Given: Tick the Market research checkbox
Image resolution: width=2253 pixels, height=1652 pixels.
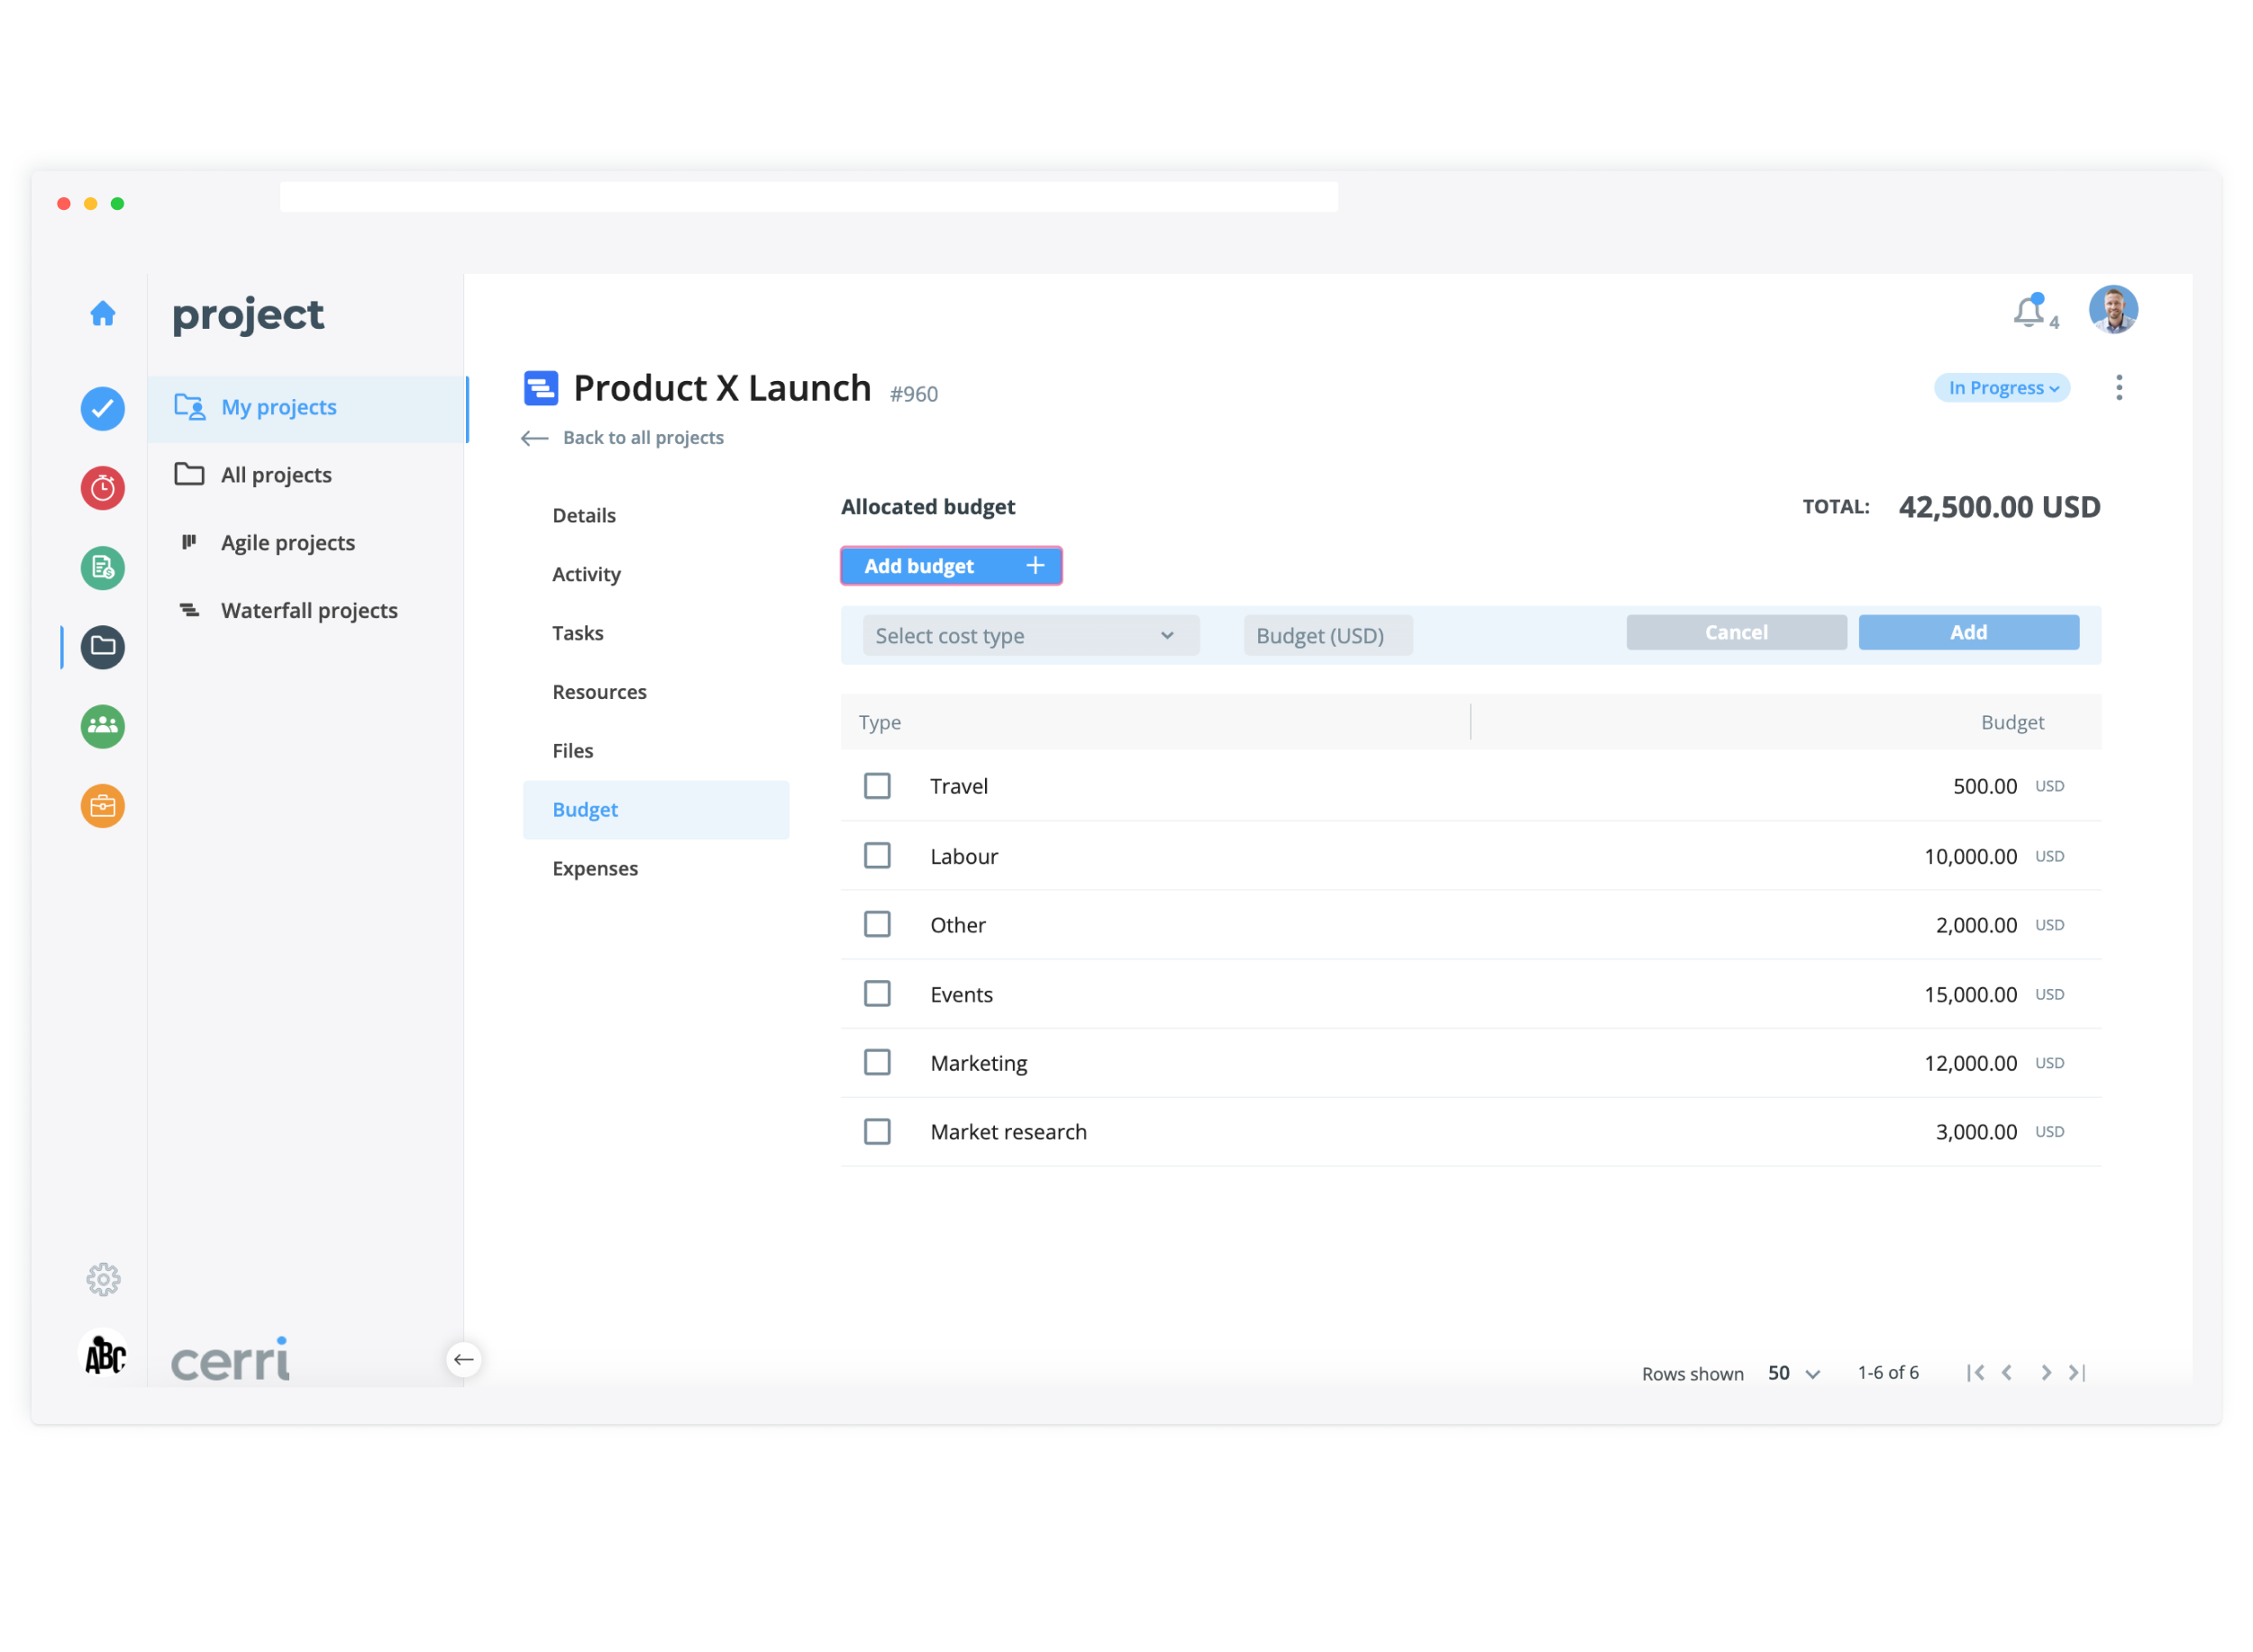Looking at the screenshot, I should click(x=878, y=1132).
